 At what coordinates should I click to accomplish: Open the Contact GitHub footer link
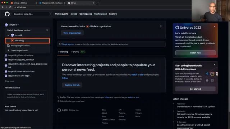[108, 120]
